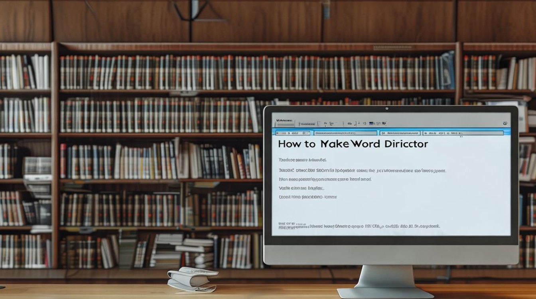536x299 pixels.
Task: Open the wide rightmost field in the blue bar
Action: click(463, 133)
